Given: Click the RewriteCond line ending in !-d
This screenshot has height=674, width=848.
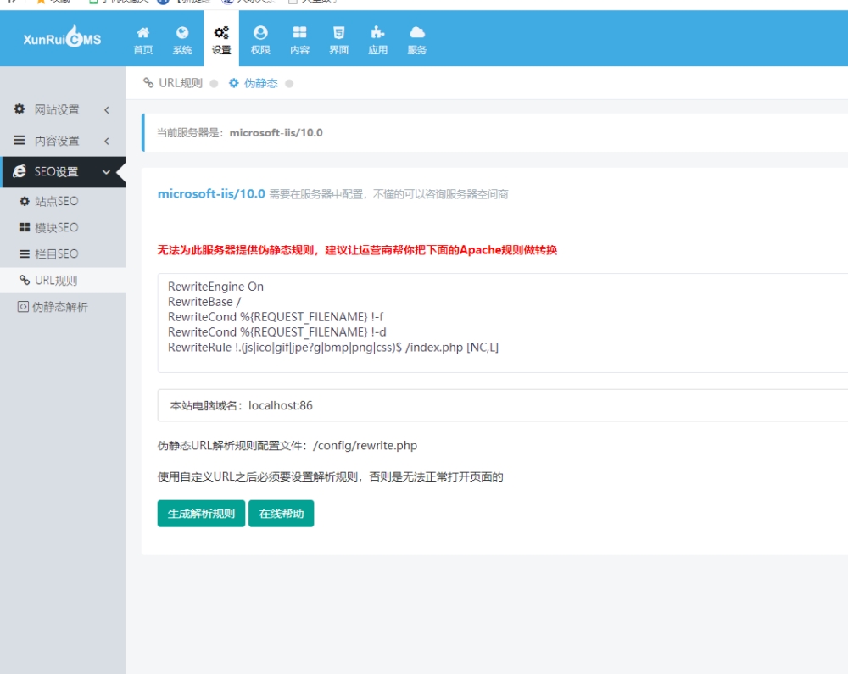Looking at the screenshot, I should click(277, 331).
